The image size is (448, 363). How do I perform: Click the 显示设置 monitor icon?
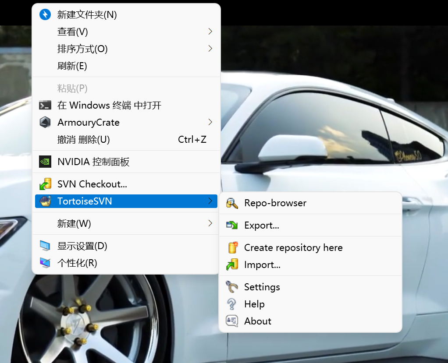(x=45, y=246)
